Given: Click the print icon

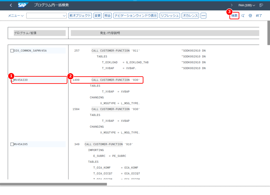Looking at the screenshot, I should [x=250, y=16].
